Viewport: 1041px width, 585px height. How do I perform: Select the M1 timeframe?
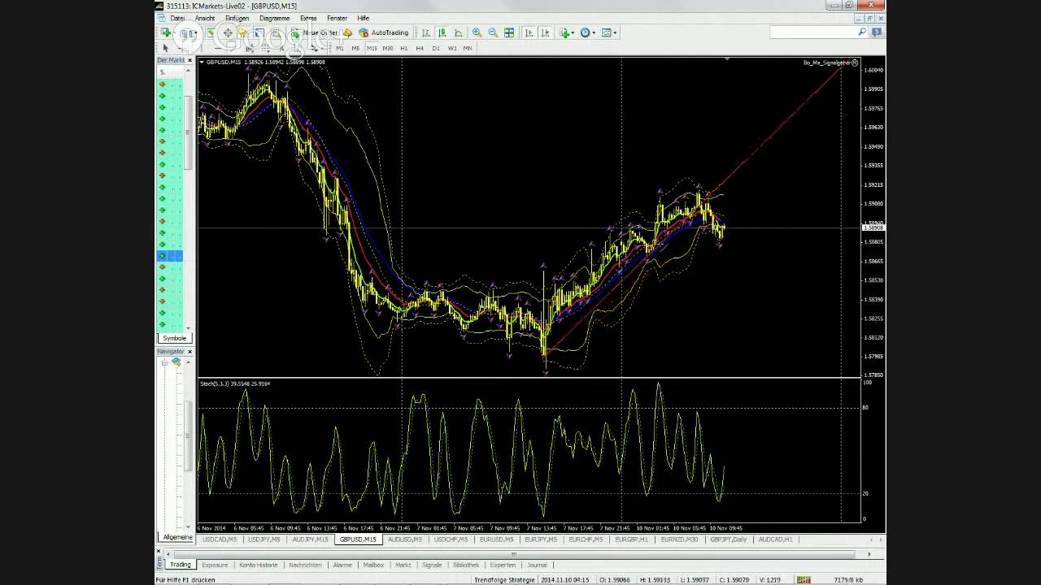[340, 48]
